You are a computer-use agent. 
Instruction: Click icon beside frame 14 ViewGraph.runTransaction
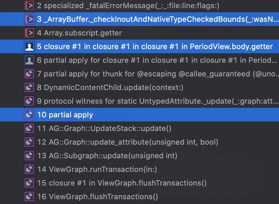point(30,169)
